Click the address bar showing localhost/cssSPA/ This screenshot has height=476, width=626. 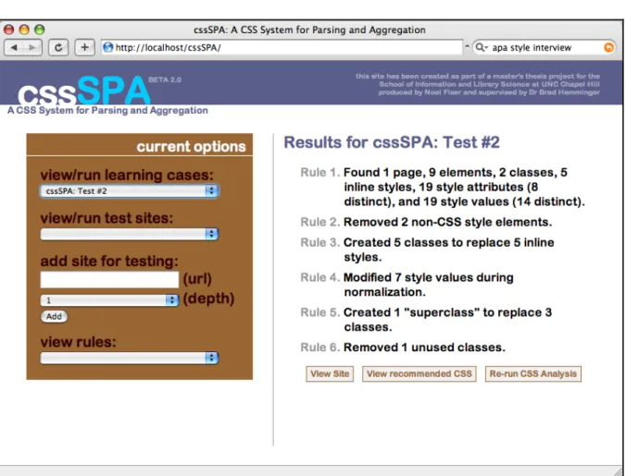click(x=282, y=47)
